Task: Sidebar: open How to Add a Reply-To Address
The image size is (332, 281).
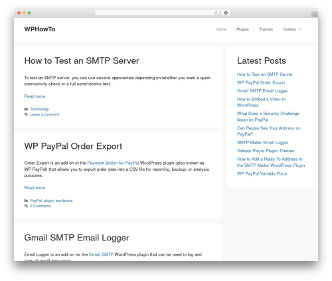Action: click(271, 162)
